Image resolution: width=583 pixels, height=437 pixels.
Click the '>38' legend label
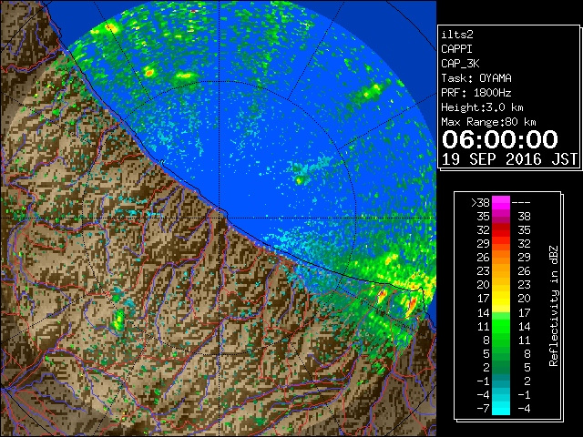tap(480, 202)
